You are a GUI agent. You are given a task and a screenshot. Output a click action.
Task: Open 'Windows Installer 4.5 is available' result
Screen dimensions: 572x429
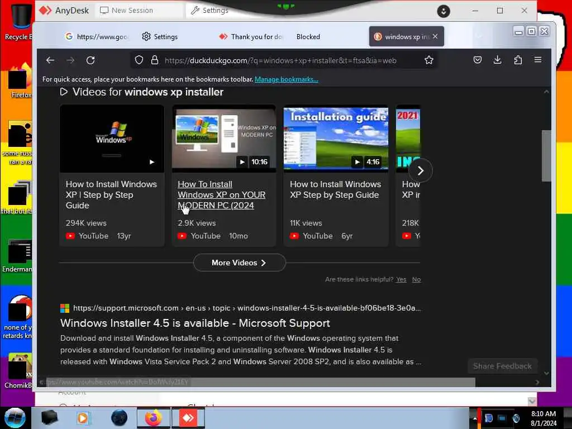(195, 323)
